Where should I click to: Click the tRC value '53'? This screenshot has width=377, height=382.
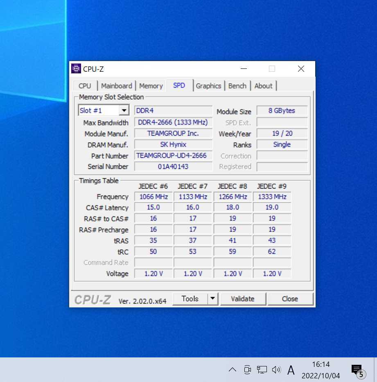193,251
